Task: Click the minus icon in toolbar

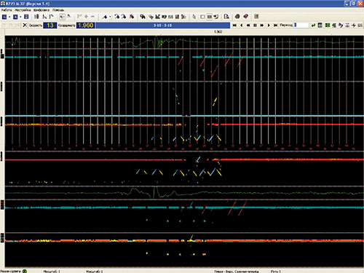Action: (x=92, y=17)
